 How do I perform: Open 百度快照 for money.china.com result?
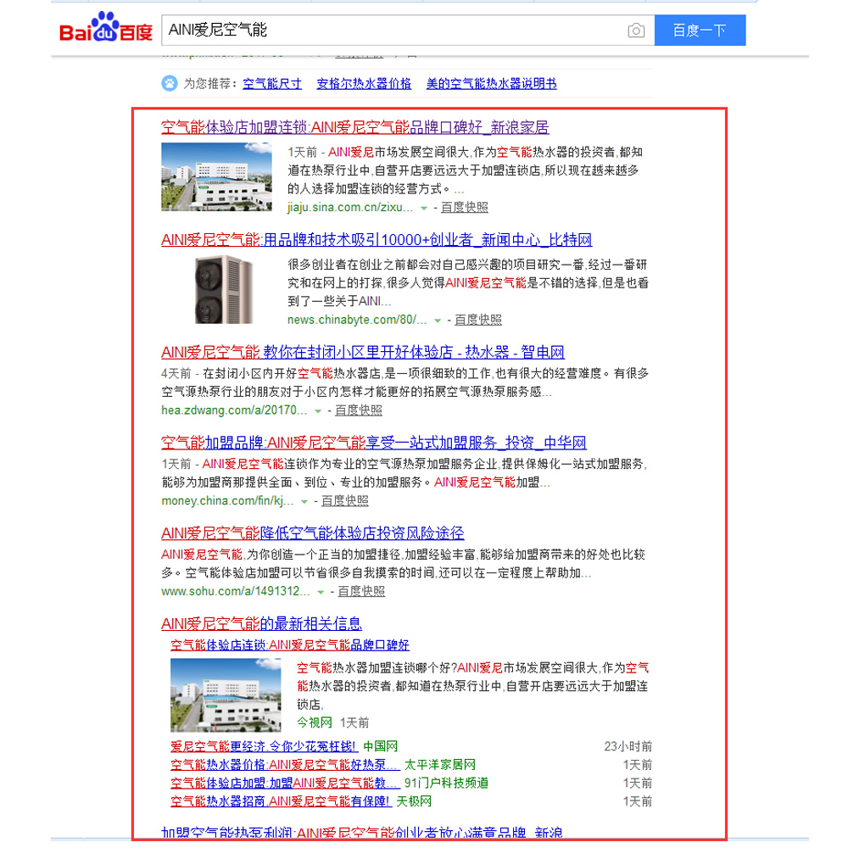click(345, 501)
